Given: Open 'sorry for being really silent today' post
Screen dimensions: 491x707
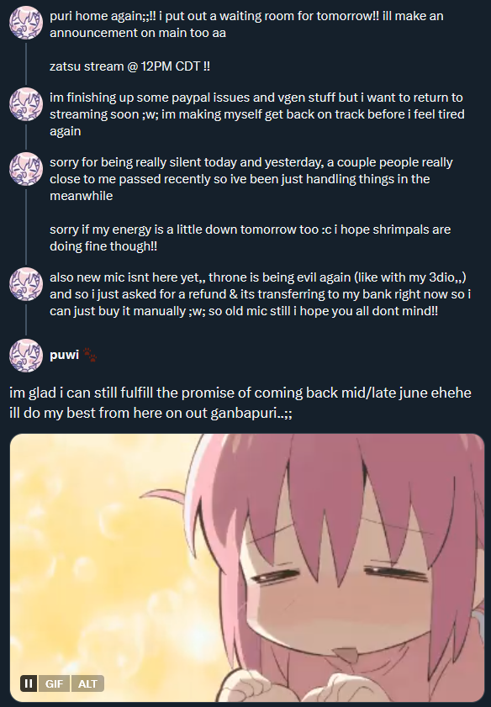Looking at the screenshot, I should [251, 179].
